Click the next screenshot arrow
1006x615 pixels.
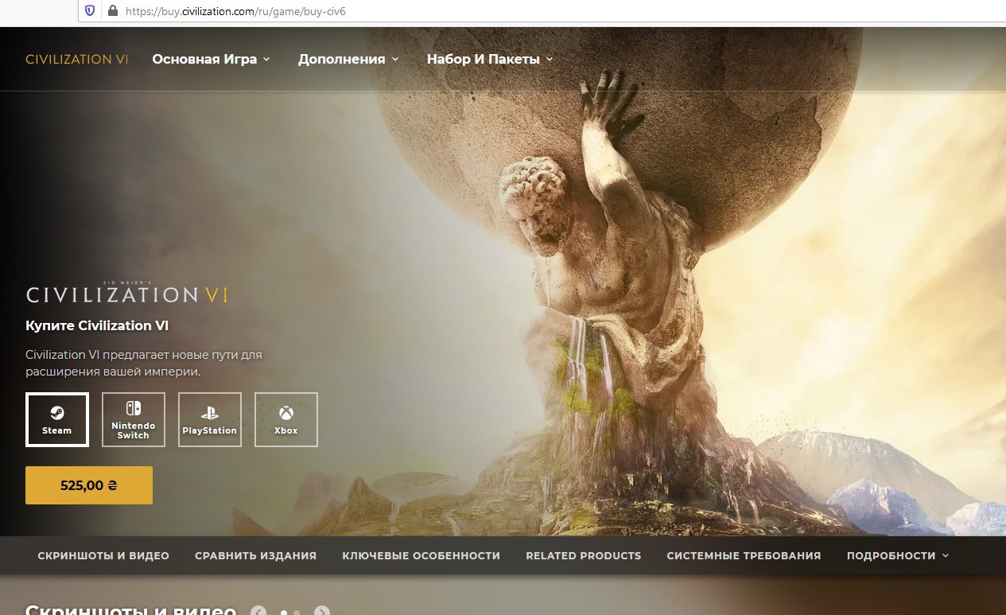pyautogui.click(x=321, y=611)
